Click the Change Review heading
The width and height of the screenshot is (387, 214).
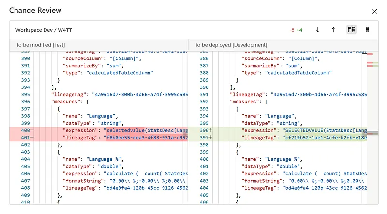[35, 10]
